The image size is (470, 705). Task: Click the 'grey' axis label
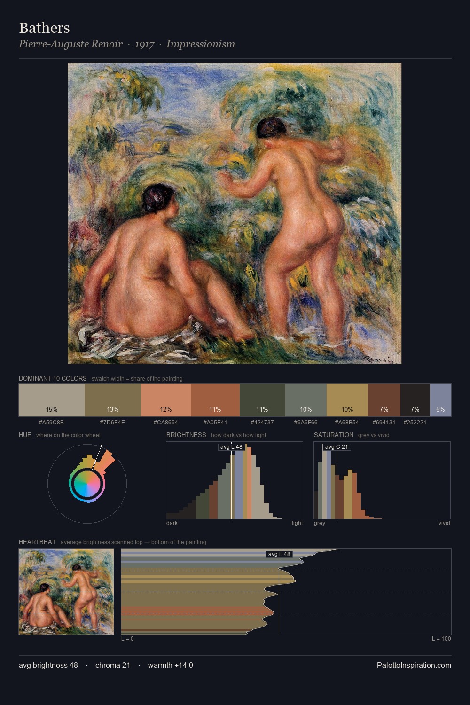point(320,523)
